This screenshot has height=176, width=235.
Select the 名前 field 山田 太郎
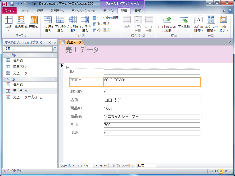click(152, 100)
